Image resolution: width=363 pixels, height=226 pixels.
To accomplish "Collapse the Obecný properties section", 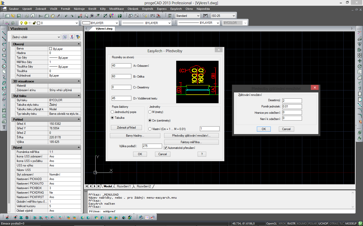I will click(x=79, y=44).
